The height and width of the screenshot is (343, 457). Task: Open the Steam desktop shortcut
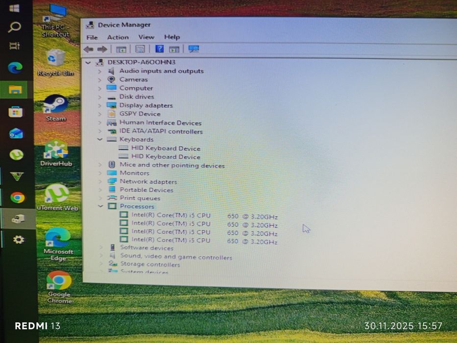pyautogui.click(x=56, y=108)
